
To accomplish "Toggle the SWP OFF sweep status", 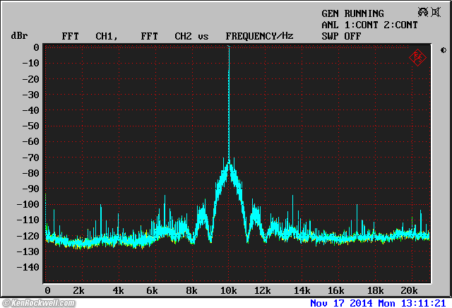I will (341, 36).
